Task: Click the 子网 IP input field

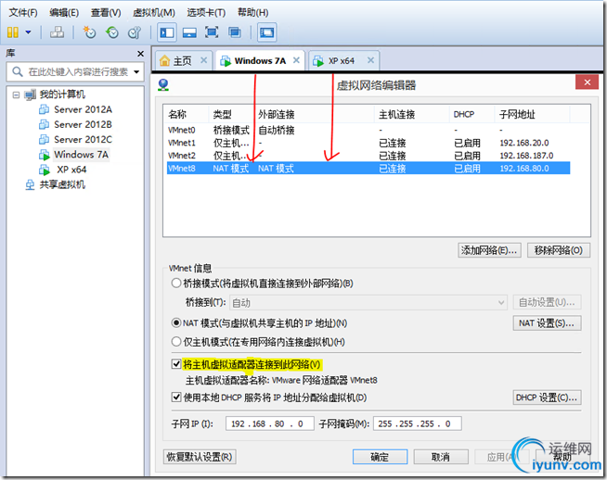Action: pos(270,424)
